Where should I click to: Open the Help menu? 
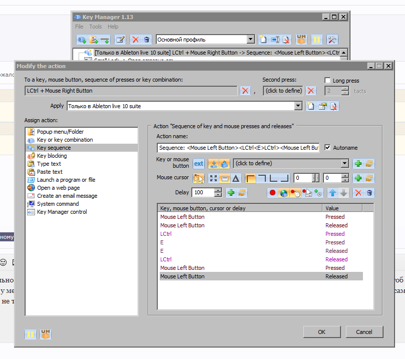tap(113, 27)
